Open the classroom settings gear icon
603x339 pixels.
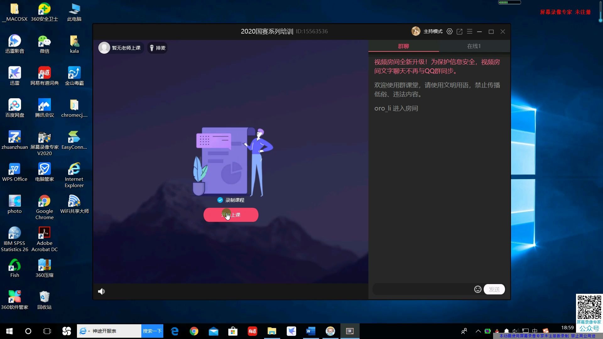450,31
